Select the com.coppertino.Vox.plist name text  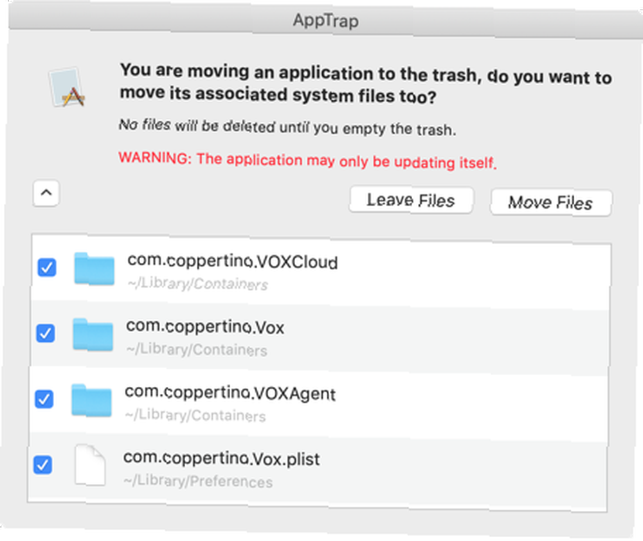(221, 458)
